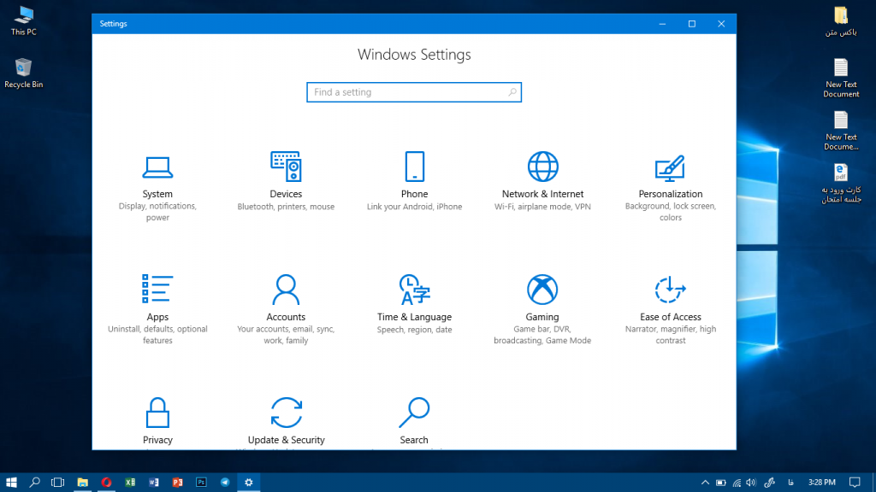Click the Windows Settings heading
876x492 pixels.
(x=414, y=55)
